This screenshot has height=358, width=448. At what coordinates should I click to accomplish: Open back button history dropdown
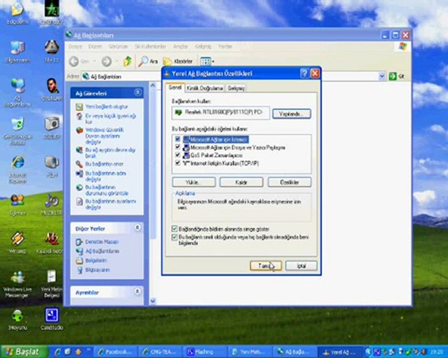click(95, 61)
